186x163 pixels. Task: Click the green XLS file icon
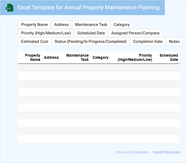(10, 8)
